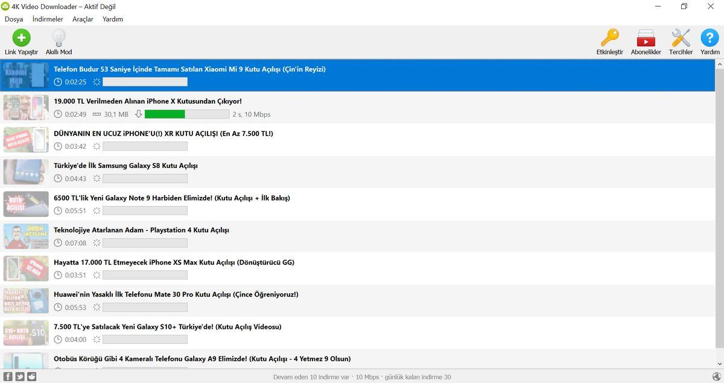Open Tercihler preferences tools icon

(x=681, y=39)
